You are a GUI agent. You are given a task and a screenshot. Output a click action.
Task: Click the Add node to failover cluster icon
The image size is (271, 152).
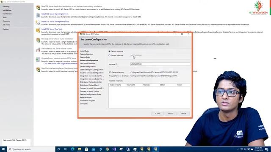click(38, 50)
